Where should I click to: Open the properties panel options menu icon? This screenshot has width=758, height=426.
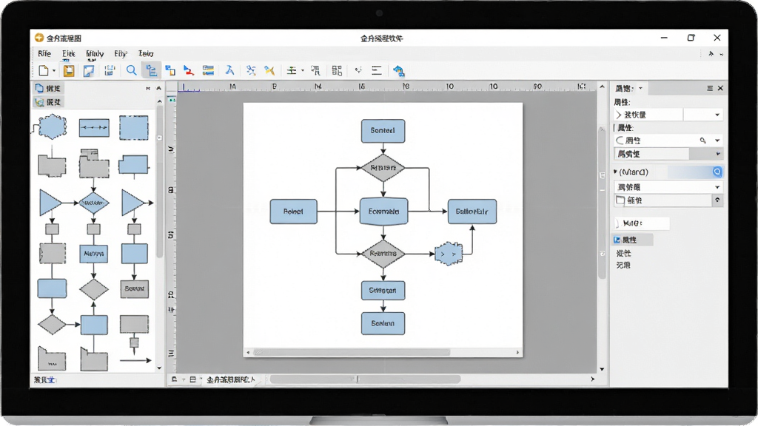[710, 88]
